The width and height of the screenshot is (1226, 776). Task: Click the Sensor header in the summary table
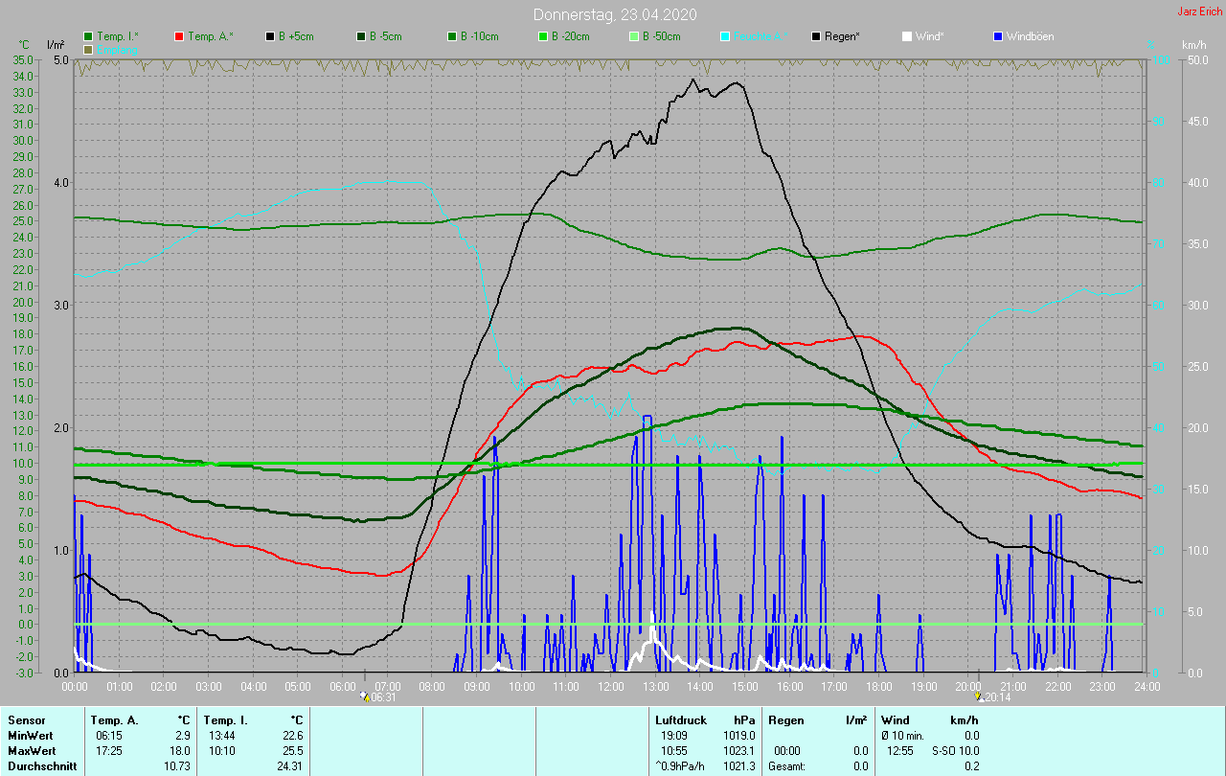point(26,719)
